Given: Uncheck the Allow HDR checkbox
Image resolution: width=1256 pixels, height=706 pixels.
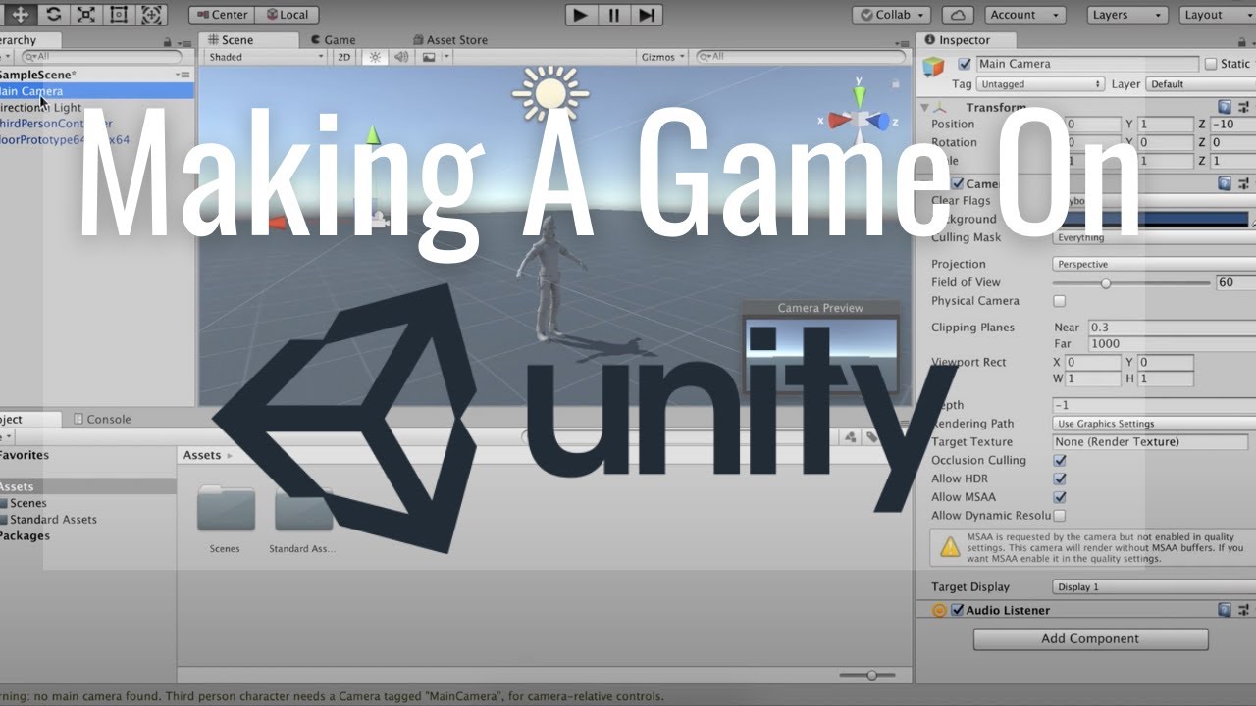Looking at the screenshot, I should (1060, 479).
